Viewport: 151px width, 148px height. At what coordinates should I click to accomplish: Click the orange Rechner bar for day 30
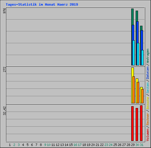click(138, 93)
